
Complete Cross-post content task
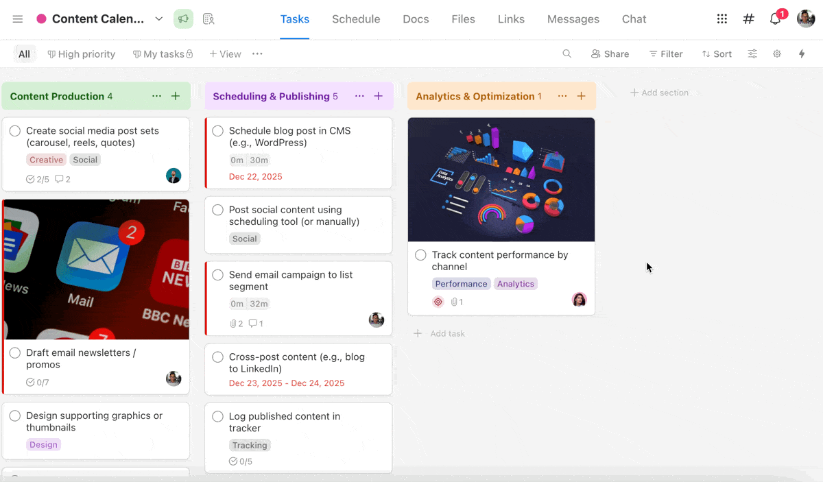217,357
